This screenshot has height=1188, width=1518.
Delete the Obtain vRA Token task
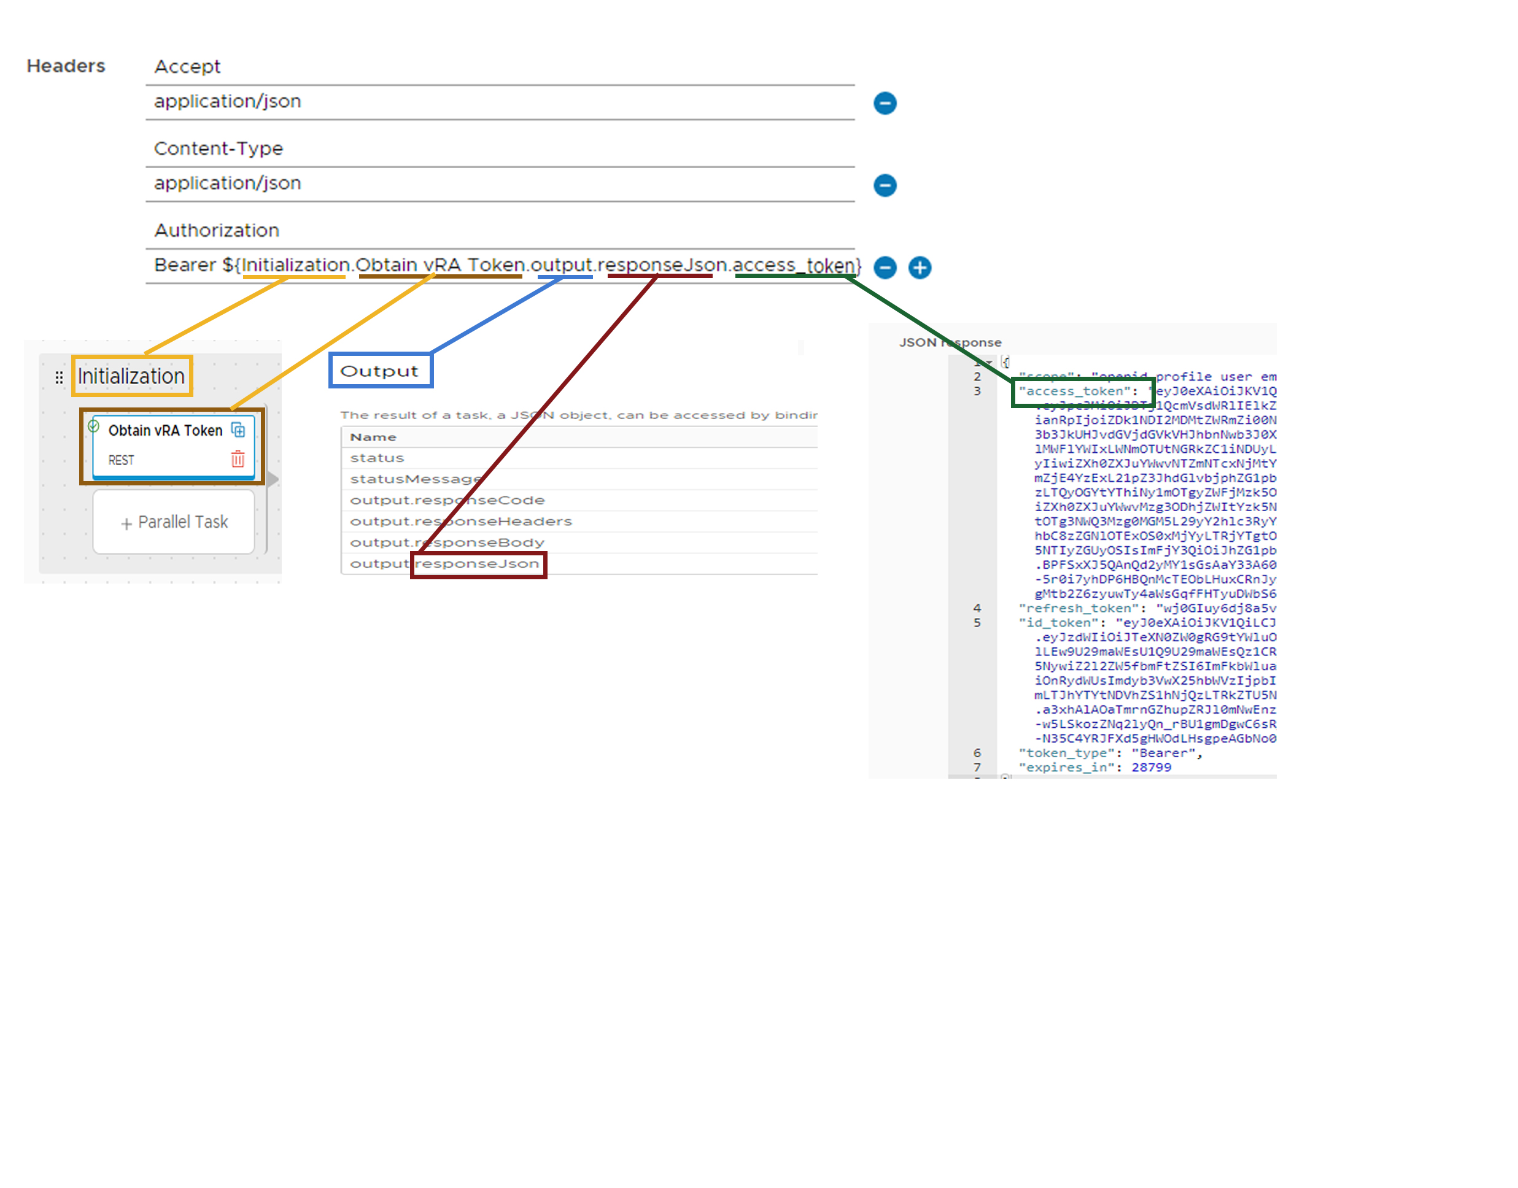pyautogui.click(x=238, y=459)
